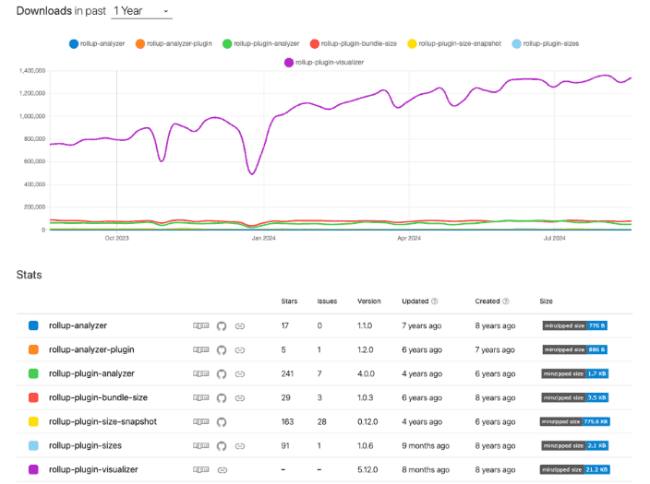Open the npm page for rollup-analyzer

click(x=201, y=325)
